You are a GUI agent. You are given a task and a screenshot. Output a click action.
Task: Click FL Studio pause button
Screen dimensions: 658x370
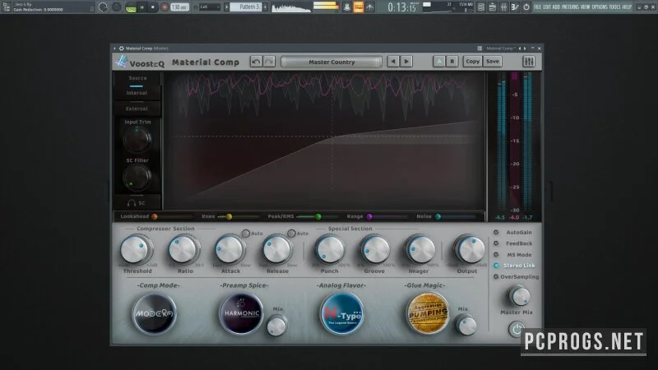click(141, 7)
